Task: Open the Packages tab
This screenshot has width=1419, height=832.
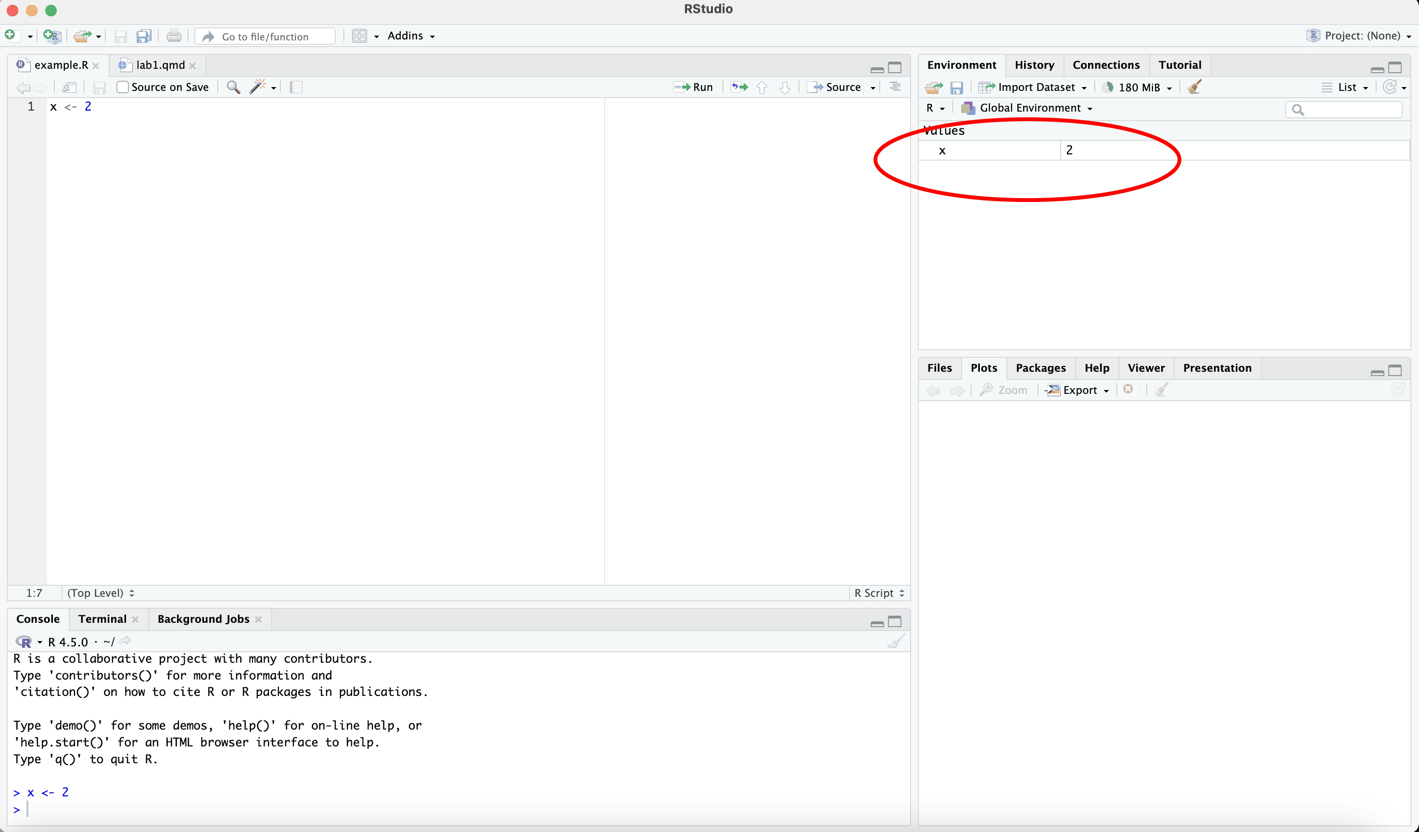Action: coord(1040,368)
